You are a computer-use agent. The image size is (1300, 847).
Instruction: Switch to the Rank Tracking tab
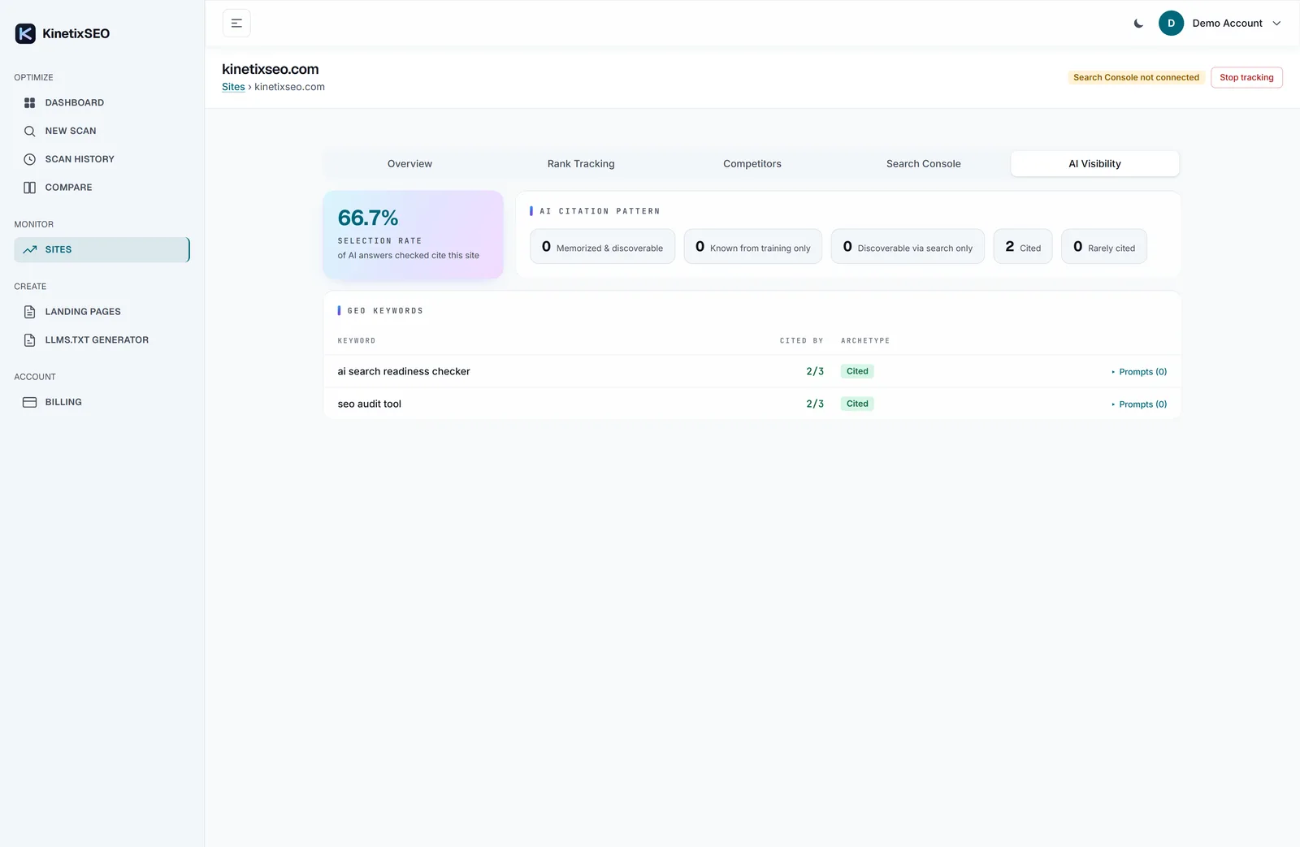tap(581, 164)
